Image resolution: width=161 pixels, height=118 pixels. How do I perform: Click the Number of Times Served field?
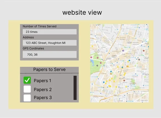tap(50, 32)
